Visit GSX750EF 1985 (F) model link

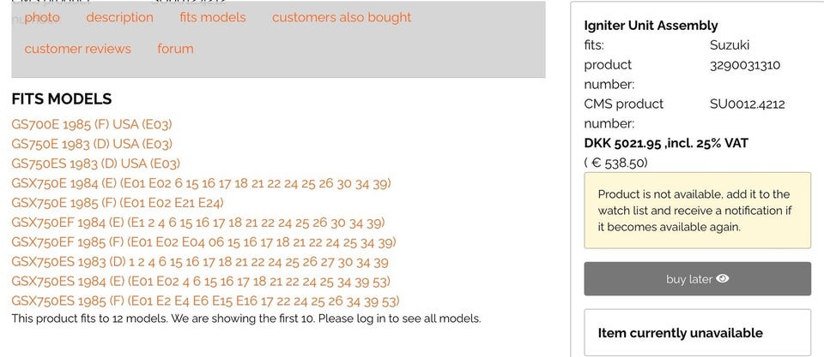(203, 242)
